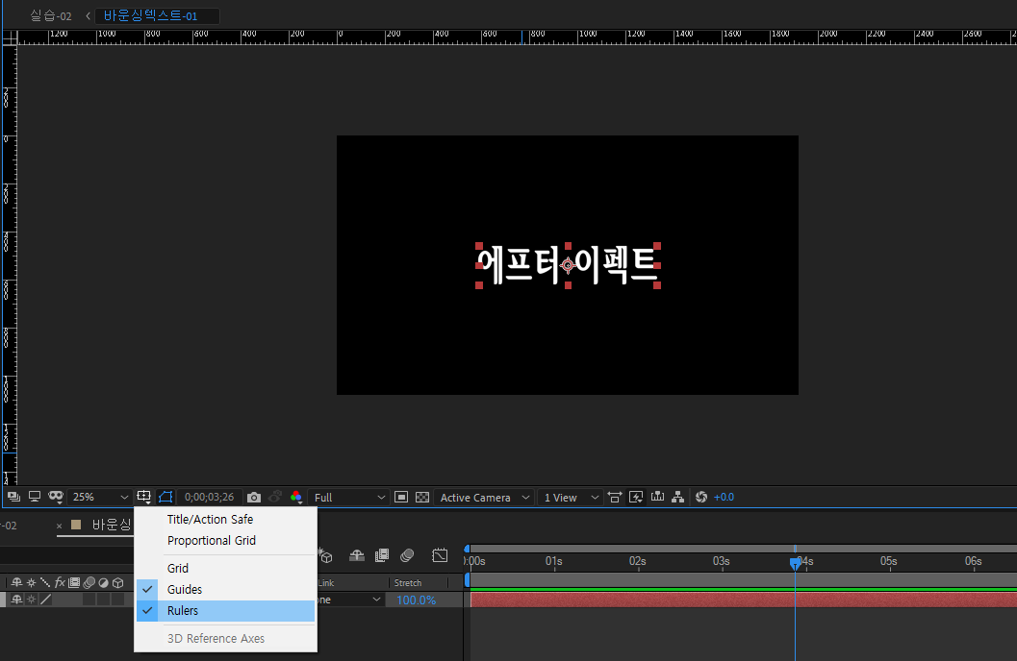The width and height of the screenshot is (1017, 661).
Task: Open the Composition Flowchart icon
Action: 677,498
